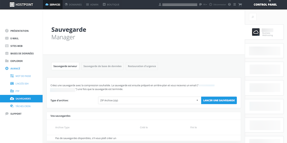287x143 pixels.
Task: Open the FR language dropdown
Action: (x=205, y=5)
